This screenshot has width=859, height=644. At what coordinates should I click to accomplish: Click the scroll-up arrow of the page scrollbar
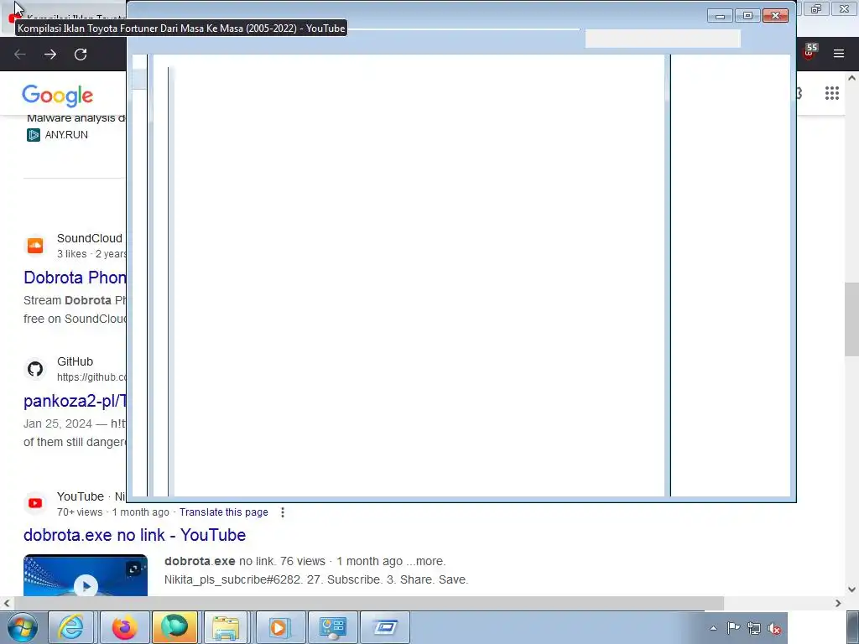851,78
